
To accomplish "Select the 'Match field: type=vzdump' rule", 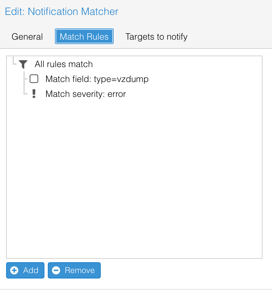I will tap(97, 79).
